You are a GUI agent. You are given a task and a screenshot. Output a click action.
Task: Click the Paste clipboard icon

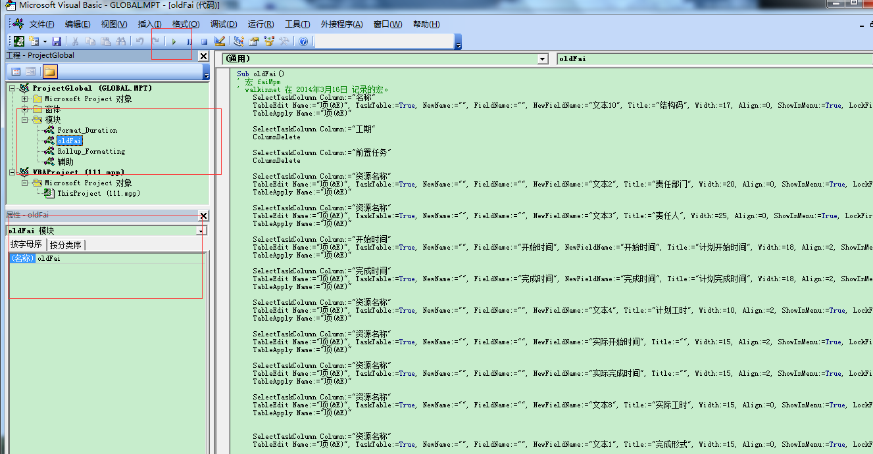pyautogui.click(x=105, y=41)
